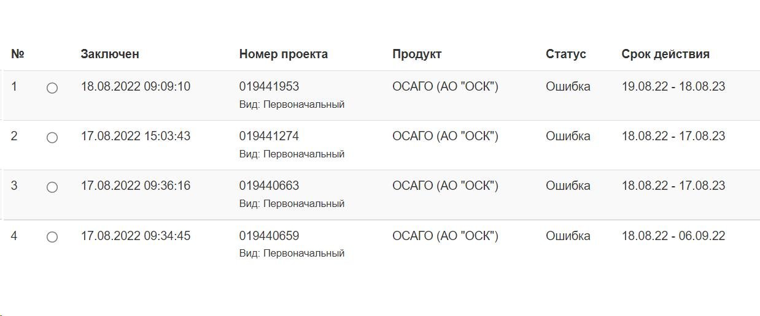Click the Заключен column header

click(x=110, y=54)
